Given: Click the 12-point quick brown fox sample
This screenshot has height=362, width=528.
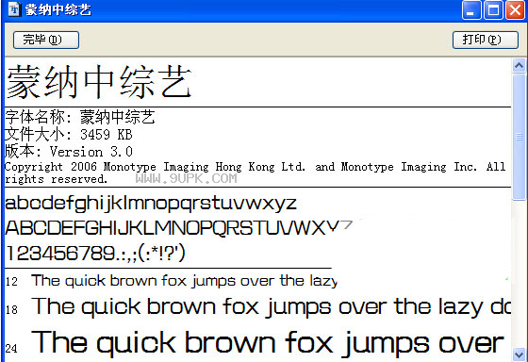Looking at the screenshot, I should tap(185, 281).
